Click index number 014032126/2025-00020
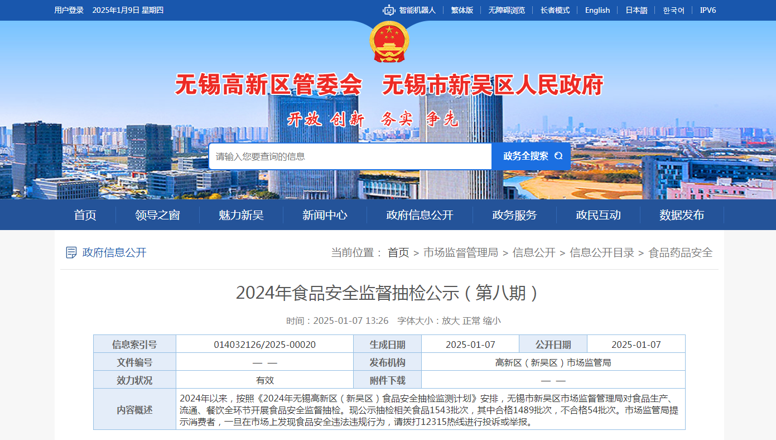Image resolution: width=776 pixels, height=440 pixels. [x=265, y=345]
